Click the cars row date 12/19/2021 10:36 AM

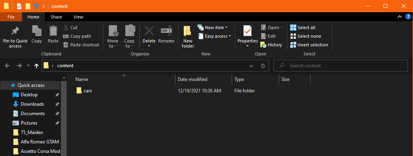[x=199, y=91]
